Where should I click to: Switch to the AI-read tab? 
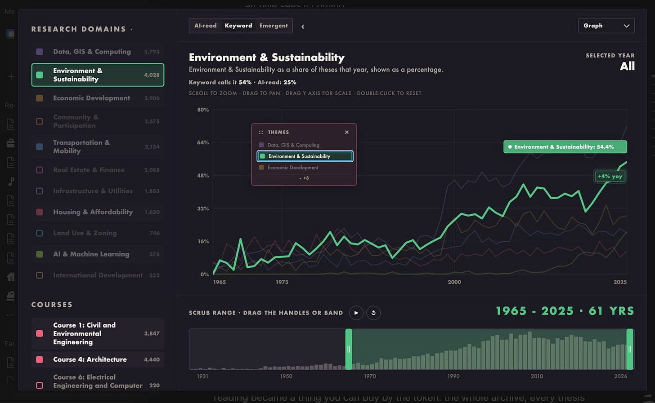pyautogui.click(x=206, y=26)
